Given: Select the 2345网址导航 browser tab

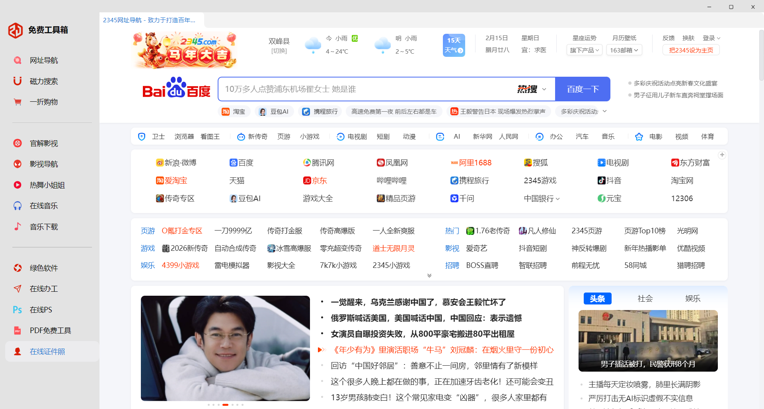Looking at the screenshot, I should tap(151, 20).
